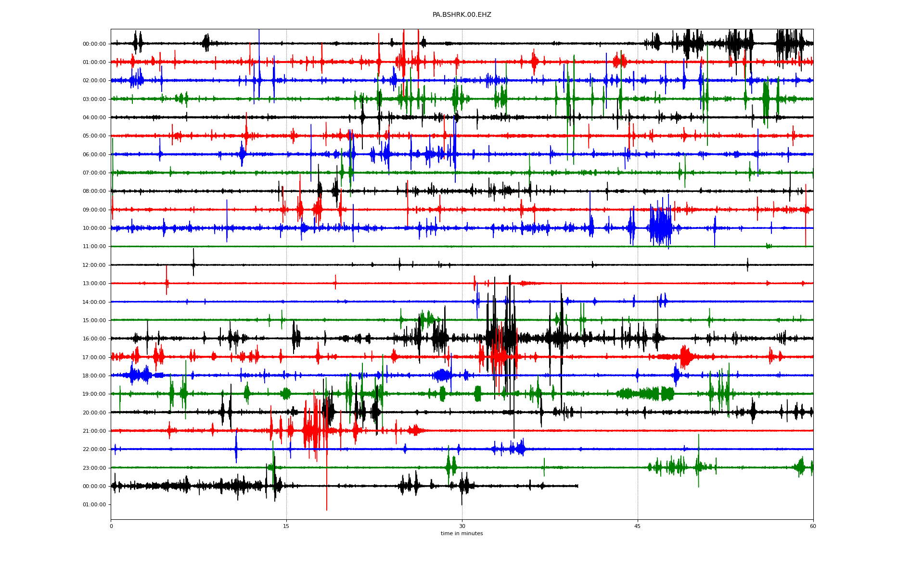924x577 pixels.
Task: Select the 14:00:00 time label
Action: click(x=94, y=302)
